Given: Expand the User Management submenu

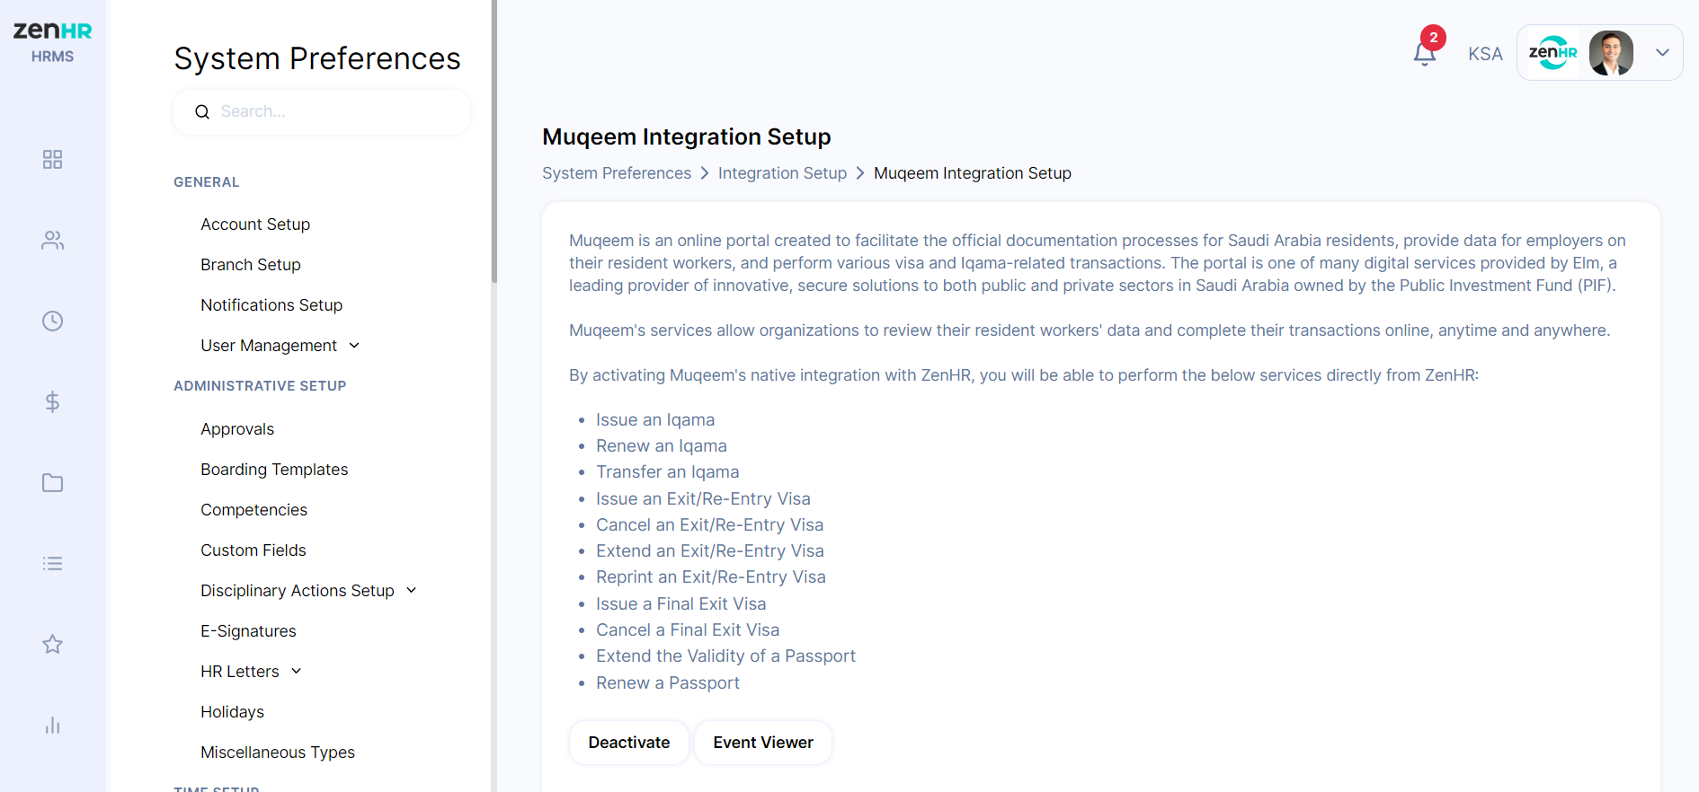Looking at the screenshot, I should [354, 346].
